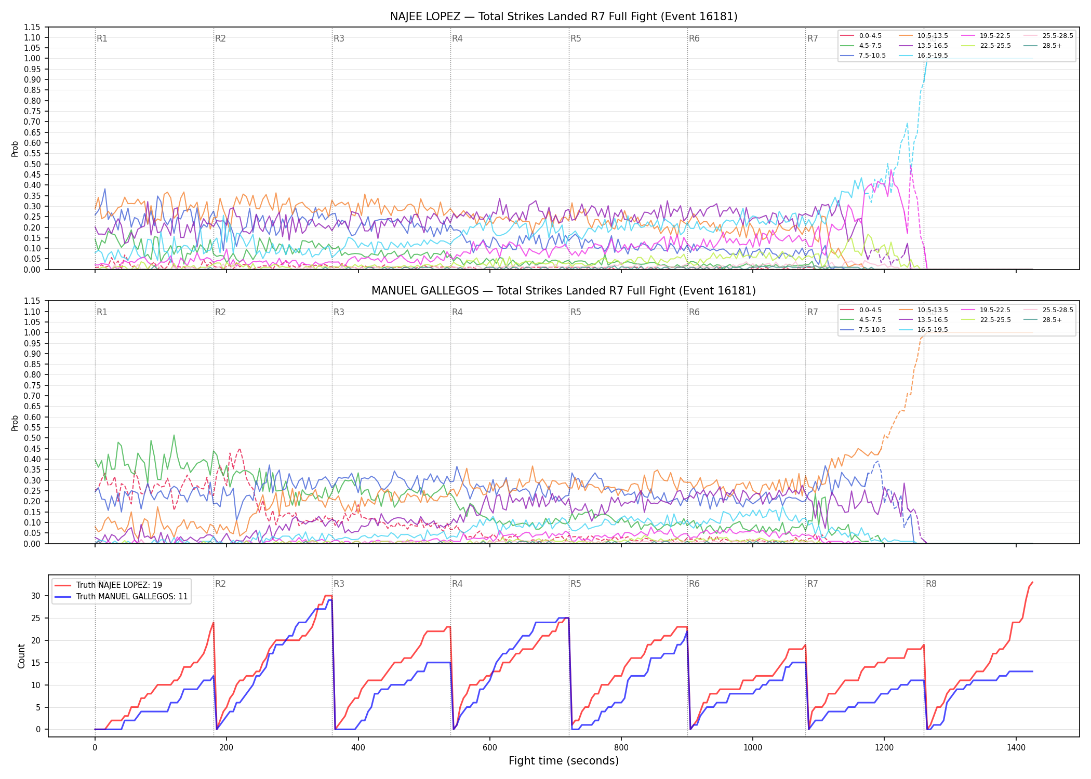Click R7 round marker in Lopez chart
This screenshot has width=1091, height=779.
click(x=813, y=38)
